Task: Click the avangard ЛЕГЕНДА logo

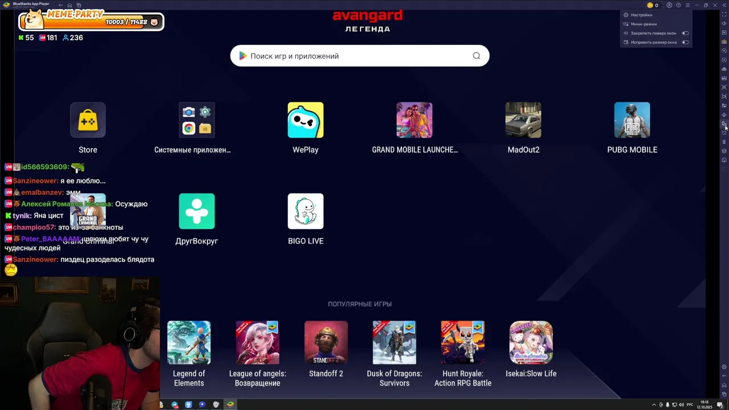Action: click(x=367, y=21)
